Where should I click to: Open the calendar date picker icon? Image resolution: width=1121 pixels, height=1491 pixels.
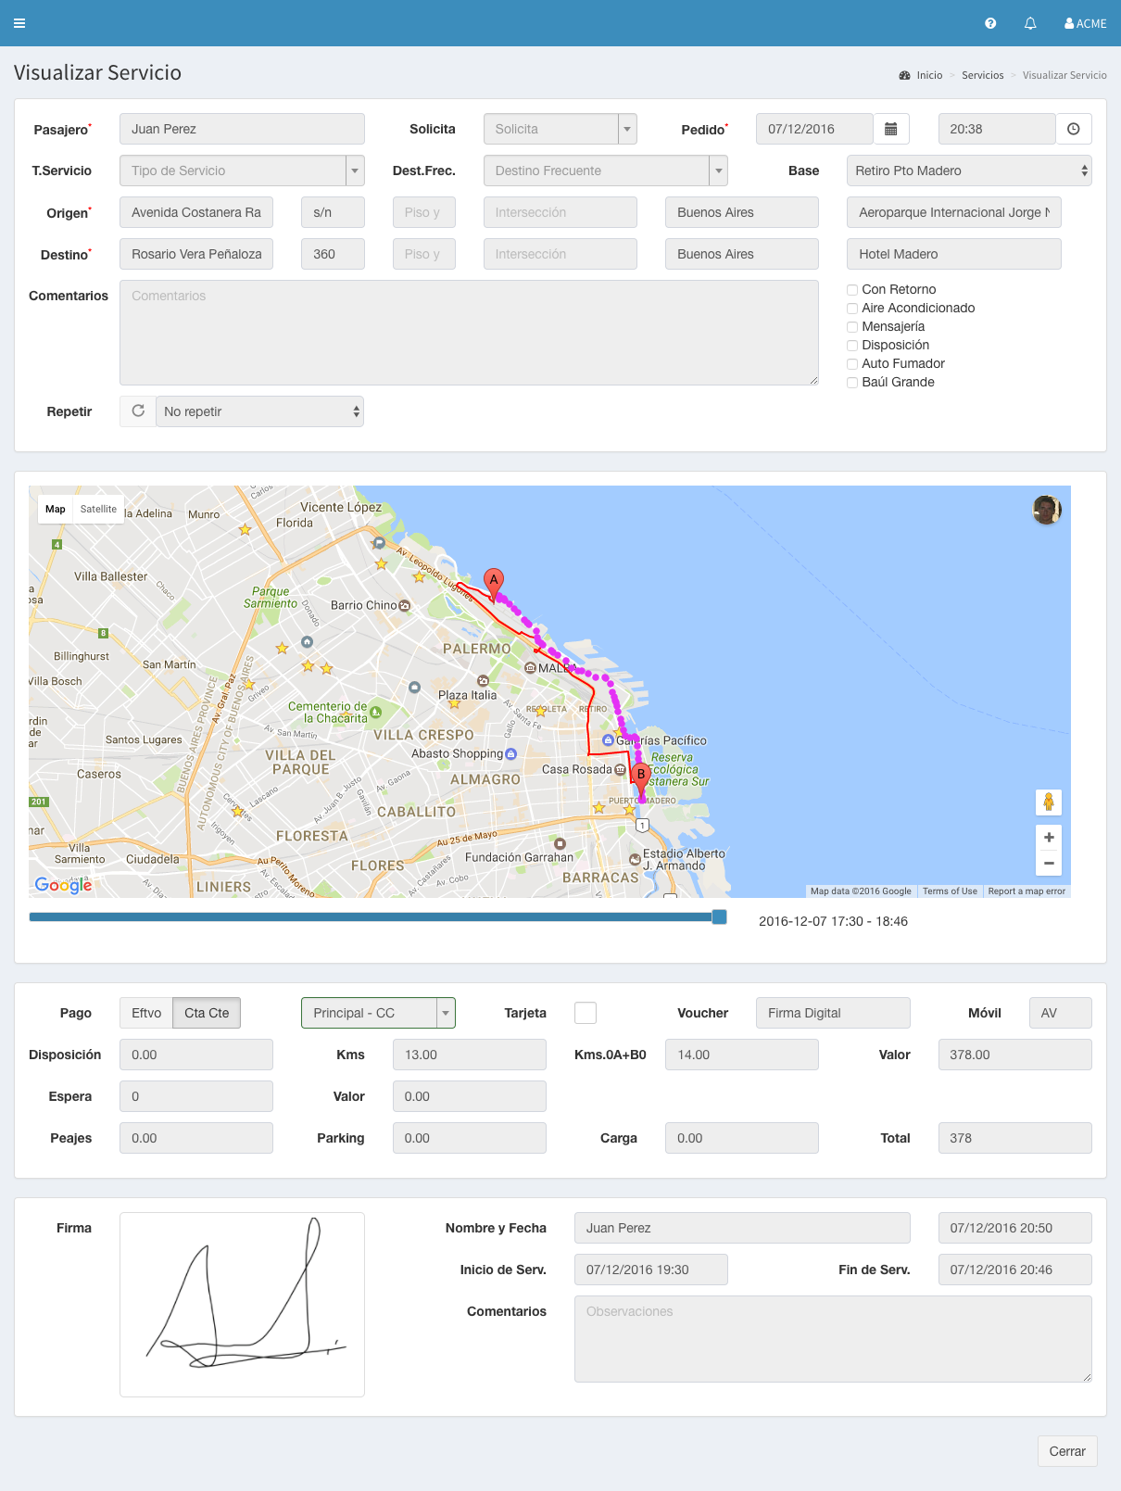pos(890,129)
